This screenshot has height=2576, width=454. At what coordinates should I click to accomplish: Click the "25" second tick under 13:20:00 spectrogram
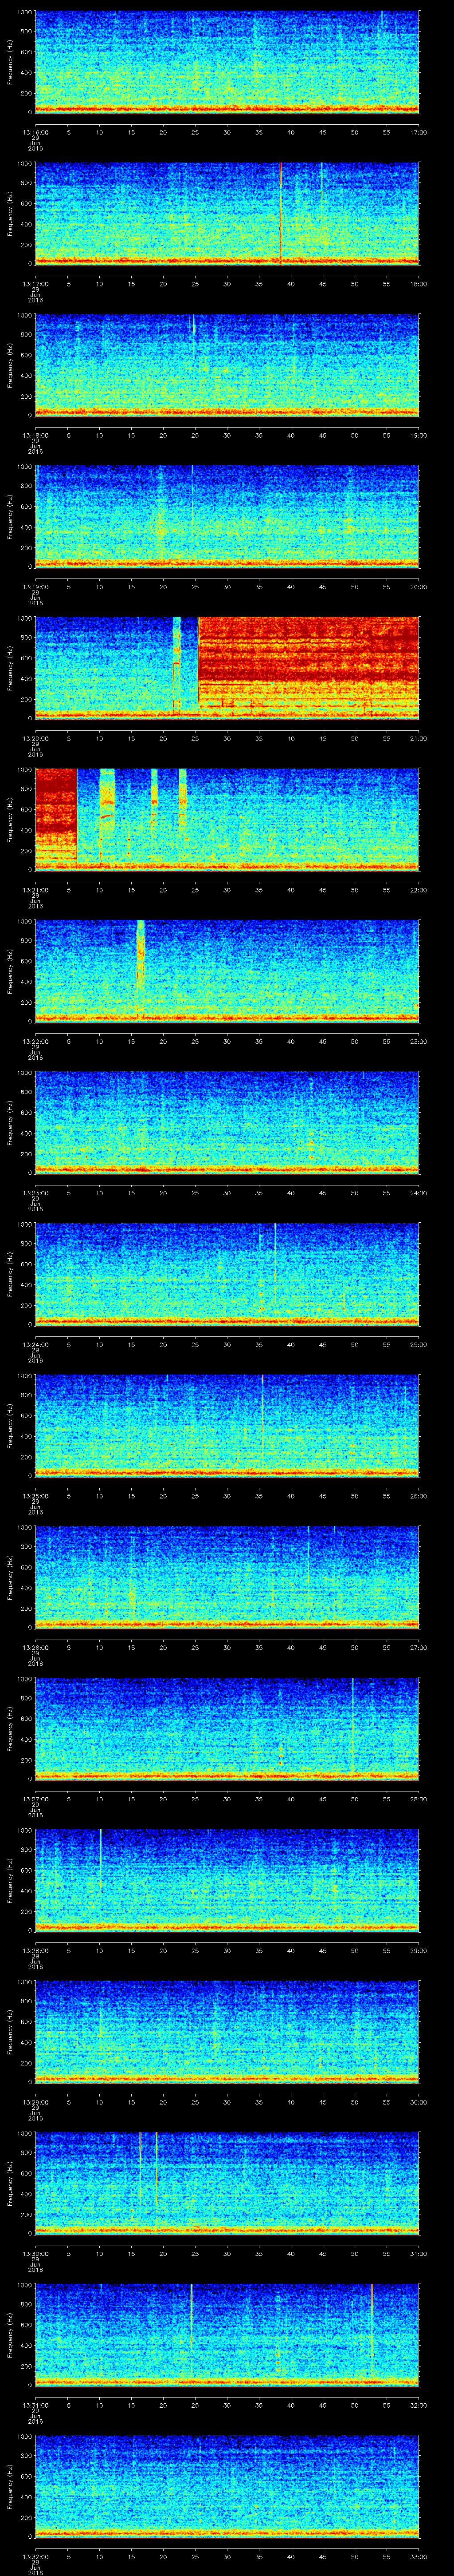pos(195,738)
